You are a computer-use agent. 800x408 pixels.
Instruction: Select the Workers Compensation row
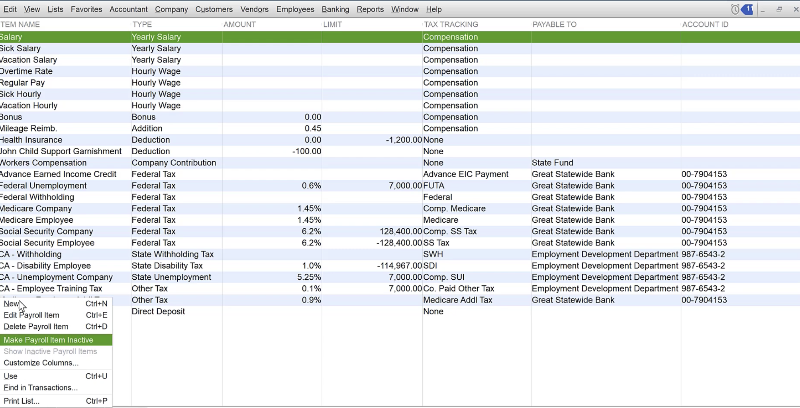[43, 163]
